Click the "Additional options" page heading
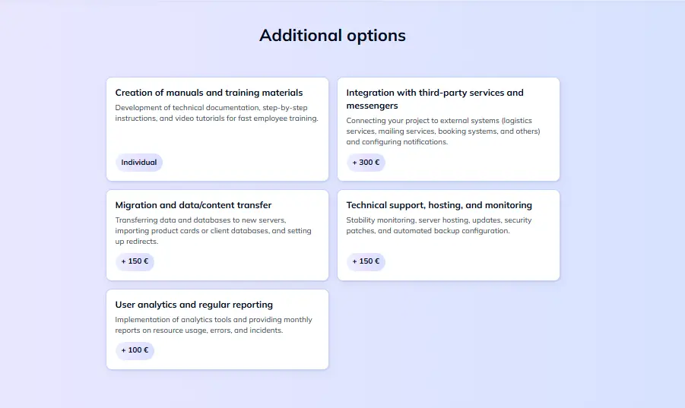685x408 pixels. tap(332, 36)
